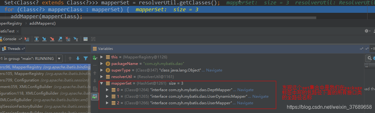This screenshot has height=113, width=375.
Task: Expand the resolverUtil variable node
Action: point(102,77)
